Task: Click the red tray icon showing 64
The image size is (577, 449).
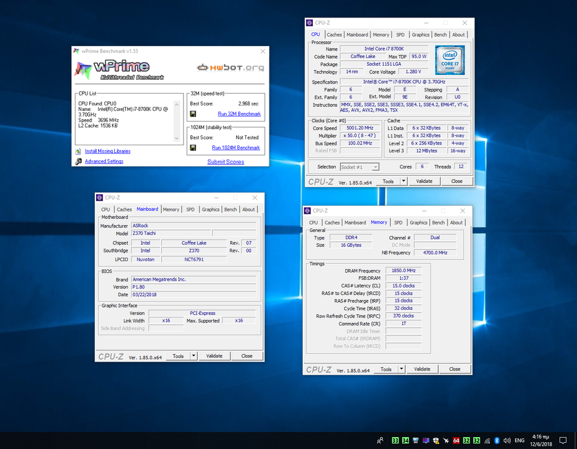Action: (x=456, y=440)
